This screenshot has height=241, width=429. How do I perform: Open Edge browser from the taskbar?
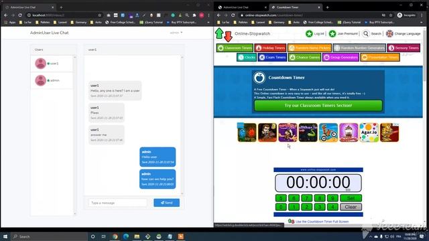[126, 236]
